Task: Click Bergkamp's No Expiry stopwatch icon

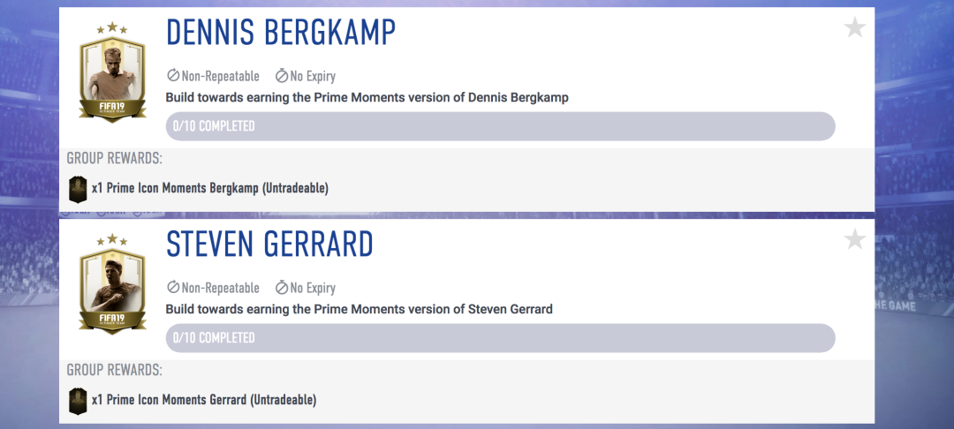Action: coord(282,76)
